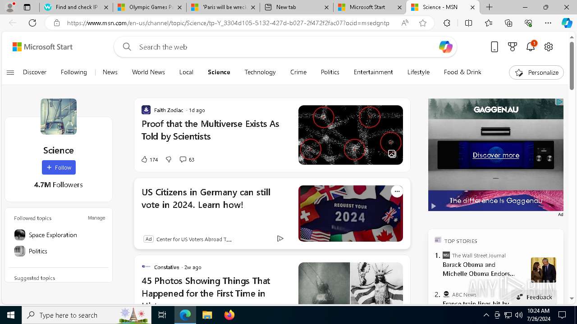Open more options on voting ad card
The width and height of the screenshot is (577, 324).
pyautogui.click(x=397, y=192)
